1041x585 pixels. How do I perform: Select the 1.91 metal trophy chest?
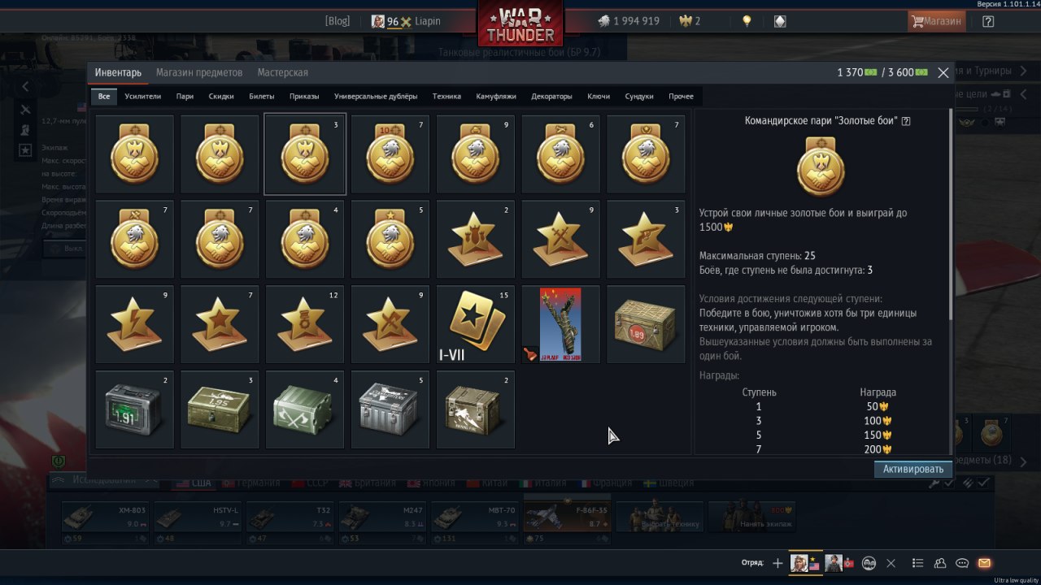coord(135,409)
